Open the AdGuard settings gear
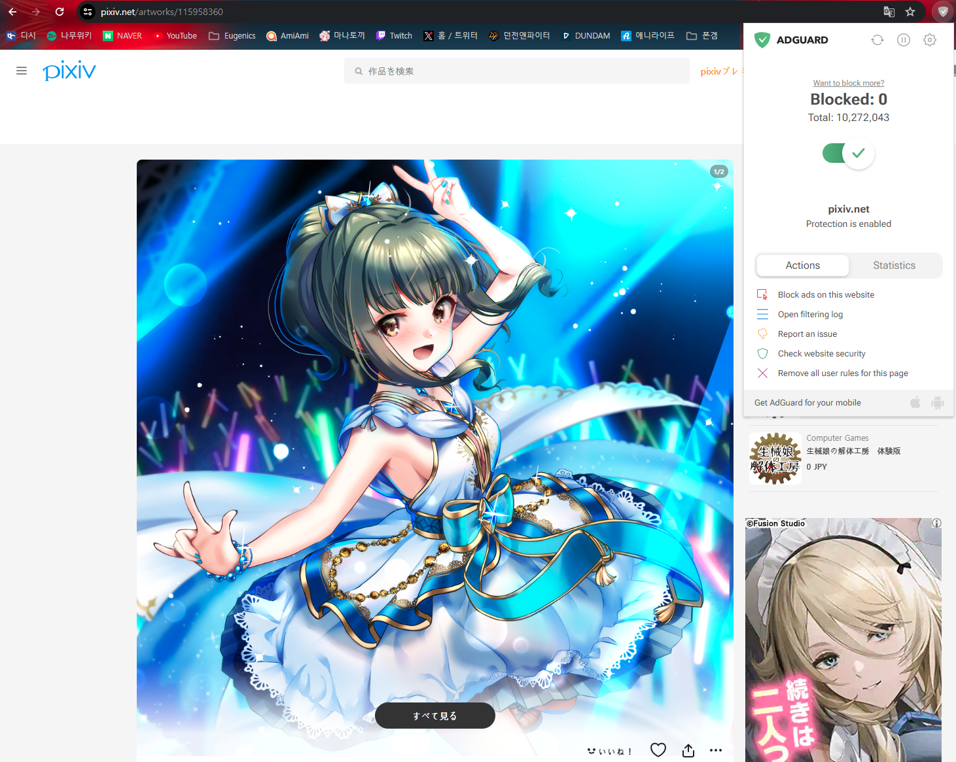Screen dimensions: 956x762 pyautogui.click(x=929, y=40)
